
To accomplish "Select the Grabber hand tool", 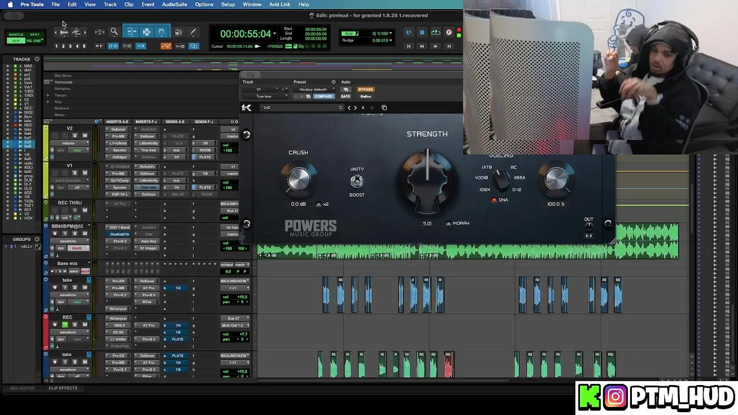I will [x=161, y=32].
